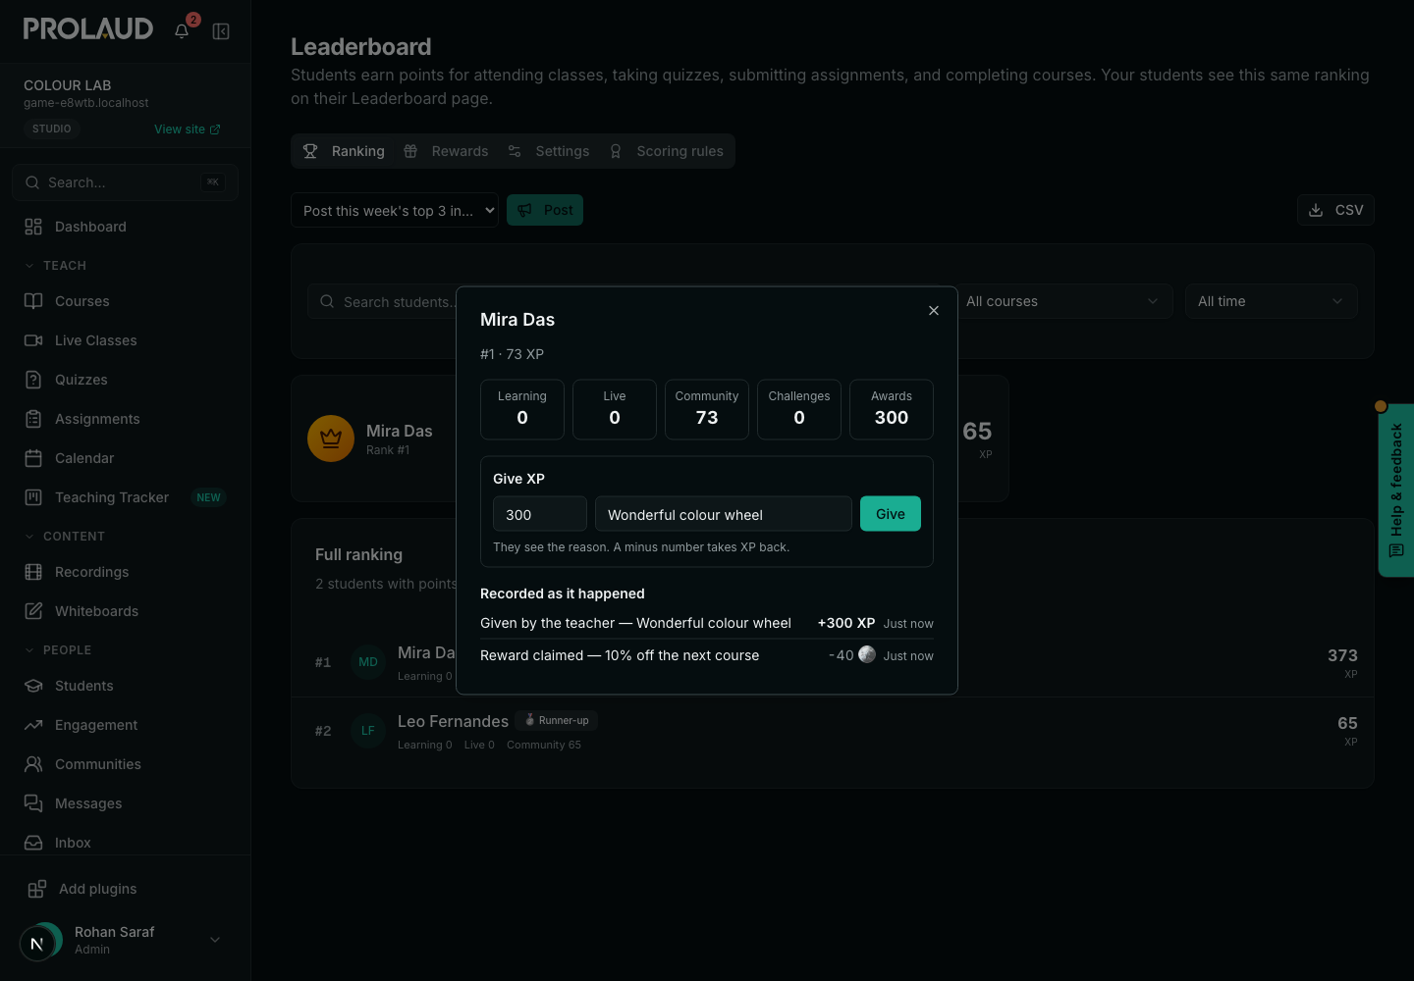Screen dimensions: 1414x981
Task: Click the Whiteboards pencil icon
Action: 33,611
